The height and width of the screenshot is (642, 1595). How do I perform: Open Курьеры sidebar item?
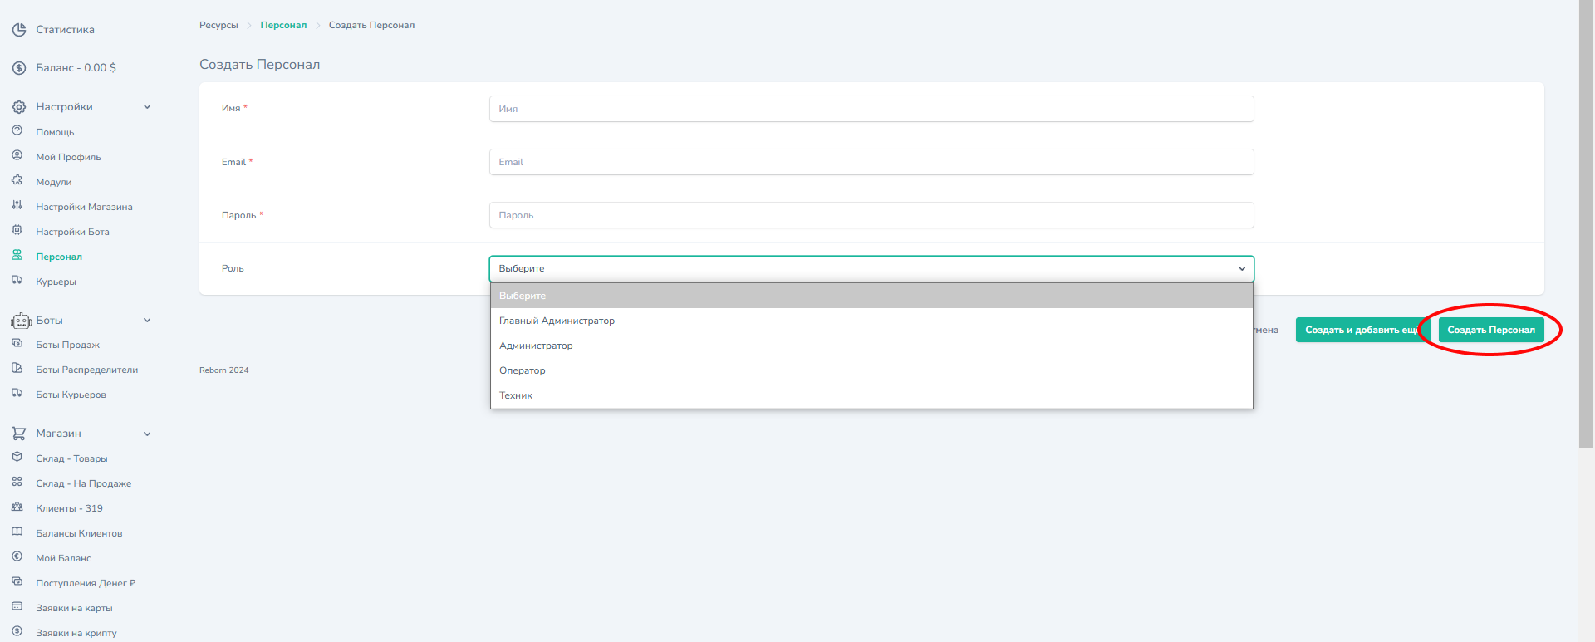point(56,282)
